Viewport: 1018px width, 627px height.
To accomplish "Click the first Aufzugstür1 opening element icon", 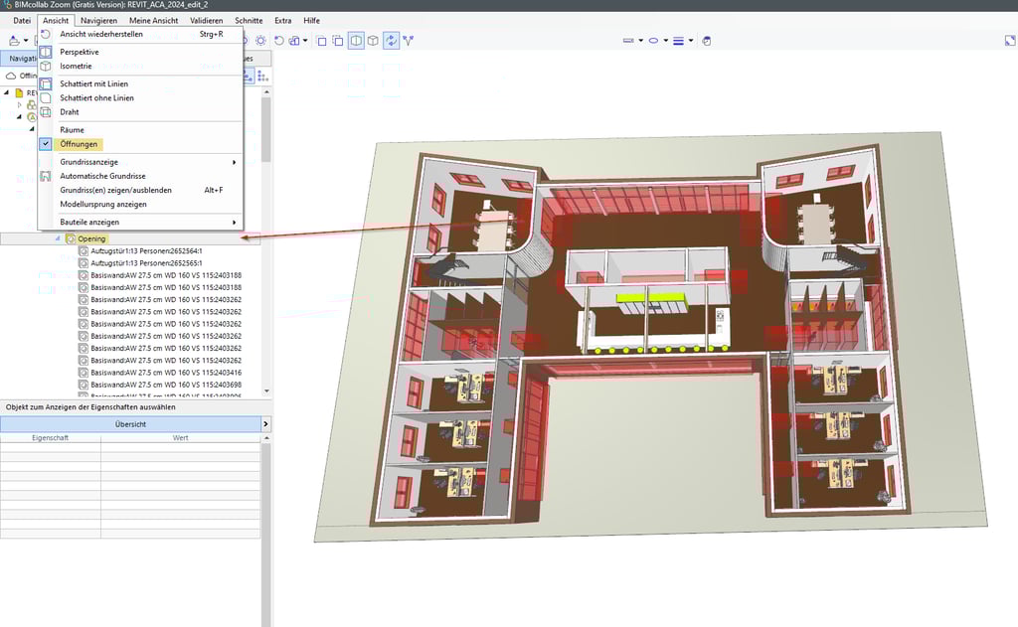I will click(84, 251).
